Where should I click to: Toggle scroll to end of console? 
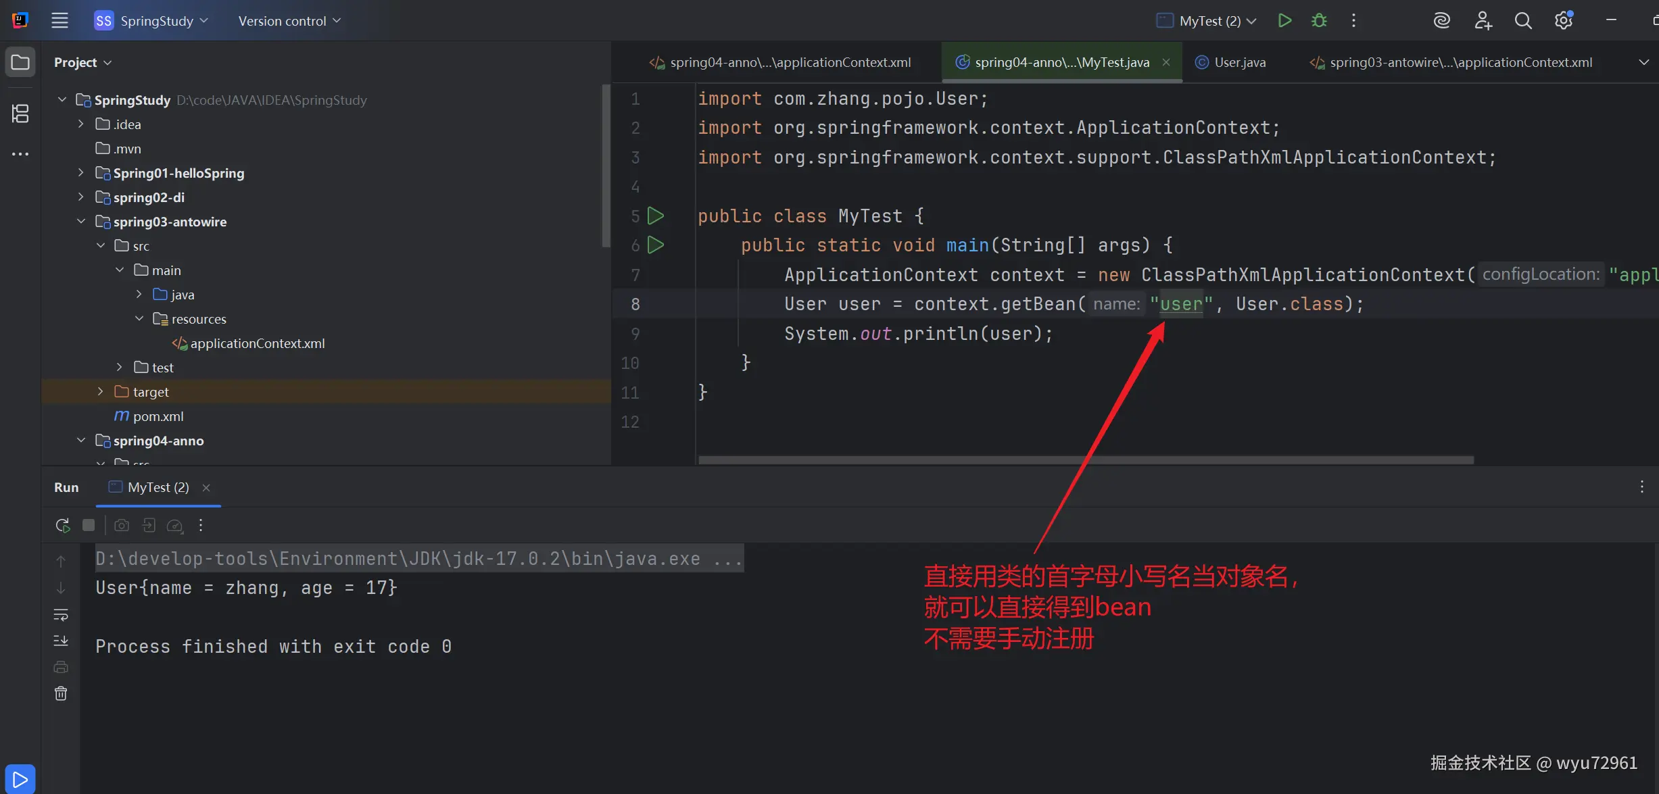coord(61,641)
